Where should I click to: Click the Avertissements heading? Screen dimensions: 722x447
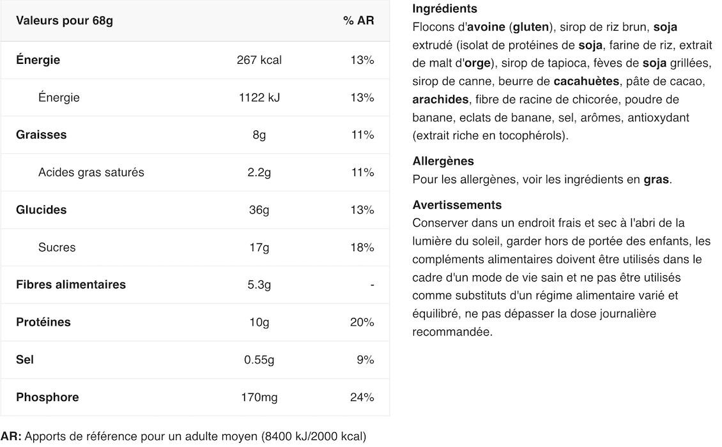coord(457,205)
